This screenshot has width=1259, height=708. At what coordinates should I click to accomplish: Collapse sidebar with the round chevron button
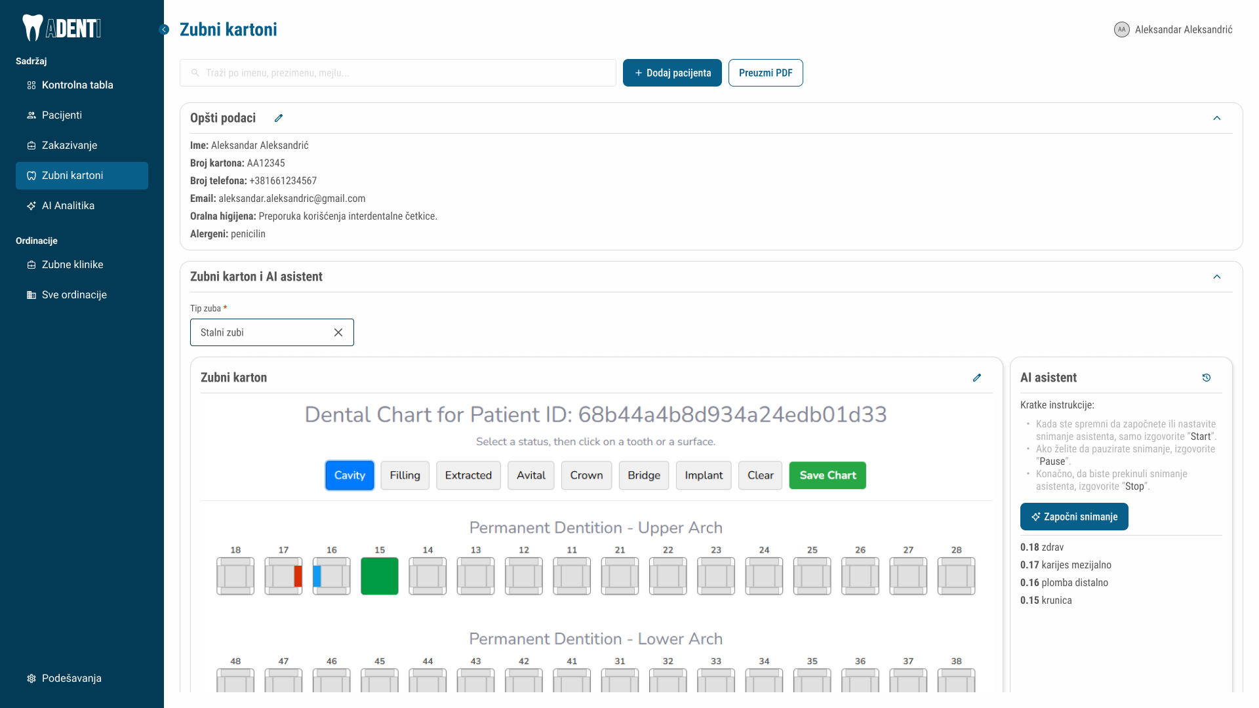click(164, 29)
